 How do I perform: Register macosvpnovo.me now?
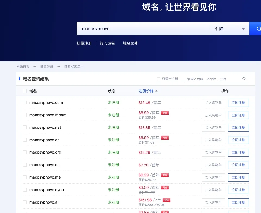(x=238, y=177)
